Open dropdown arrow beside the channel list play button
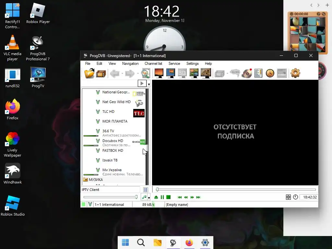332x249 pixels. click(149, 84)
